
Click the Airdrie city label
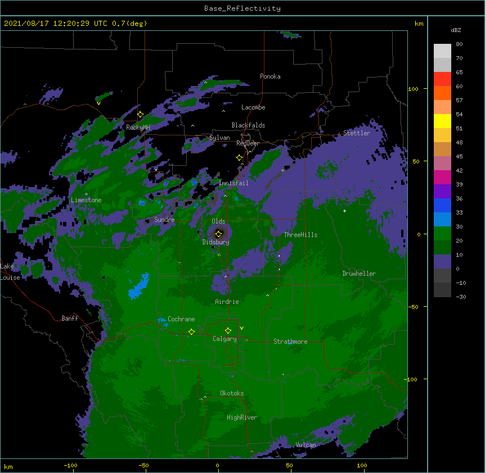coord(227,302)
